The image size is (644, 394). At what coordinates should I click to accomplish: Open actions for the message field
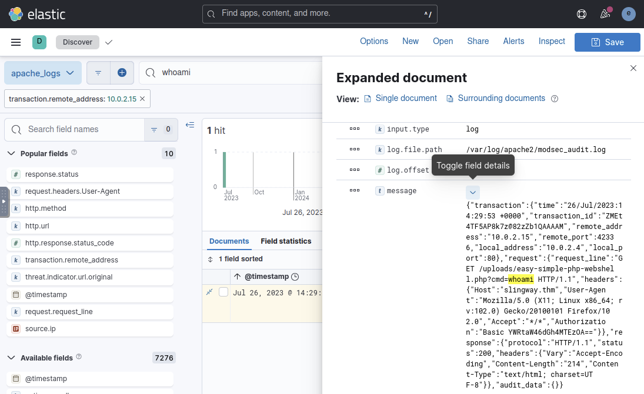coord(354,190)
